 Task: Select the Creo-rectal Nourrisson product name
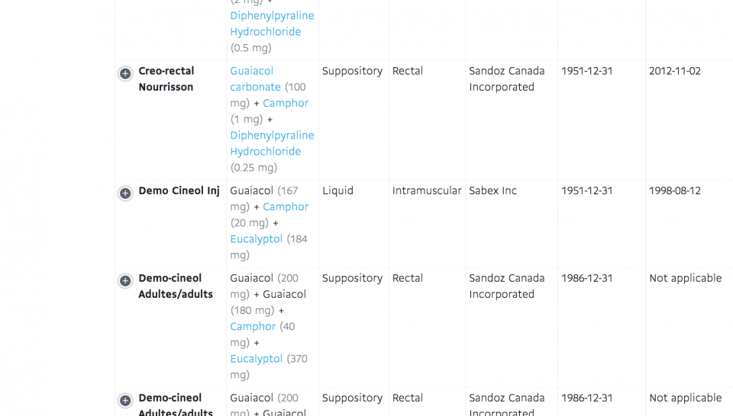click(166, 79)
